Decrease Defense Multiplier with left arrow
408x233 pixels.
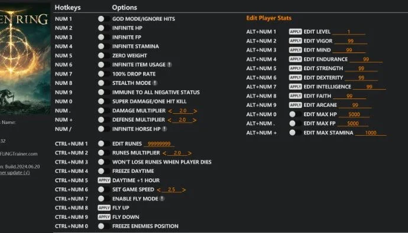pyautogui.click(x=169, y=120)
